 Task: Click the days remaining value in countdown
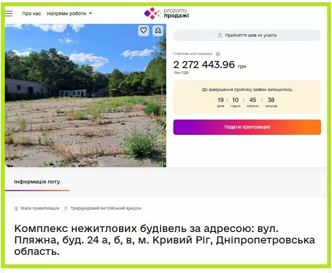click(x=221, y=100)
